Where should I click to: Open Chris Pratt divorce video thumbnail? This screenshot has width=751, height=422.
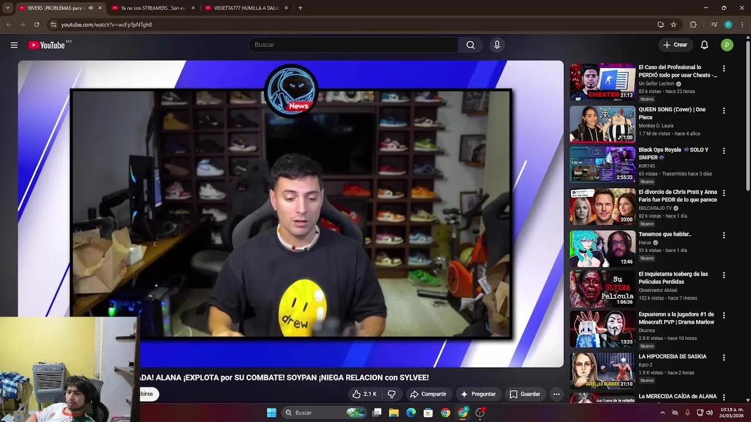tap(603, 207)
